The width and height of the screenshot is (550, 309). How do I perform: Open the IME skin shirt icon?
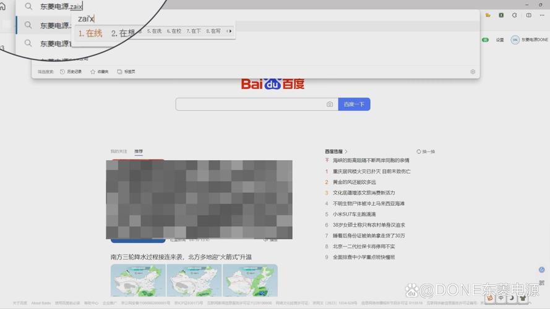click(523, 298)
